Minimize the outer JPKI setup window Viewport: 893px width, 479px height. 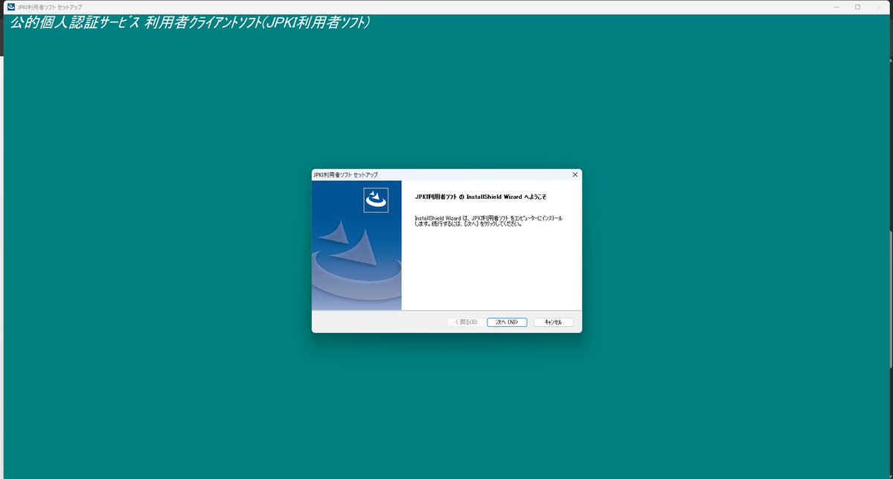click(837, 7)
